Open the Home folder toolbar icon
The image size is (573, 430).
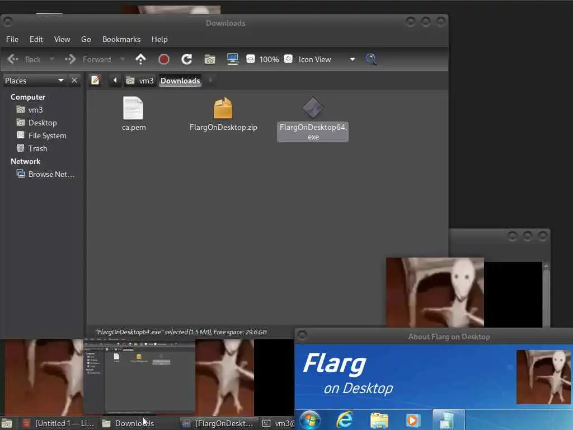pyautogui.click(x=210, y=59)
